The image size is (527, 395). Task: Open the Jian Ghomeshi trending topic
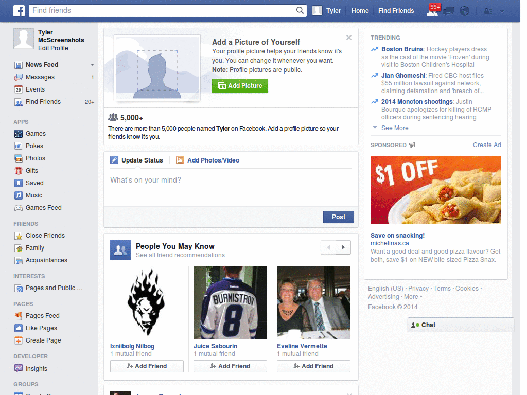coord(403,76)
